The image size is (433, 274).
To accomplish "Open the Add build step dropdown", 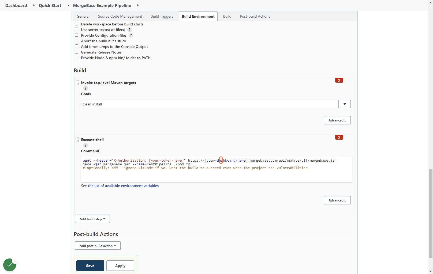I will click(x=92, y=219).
